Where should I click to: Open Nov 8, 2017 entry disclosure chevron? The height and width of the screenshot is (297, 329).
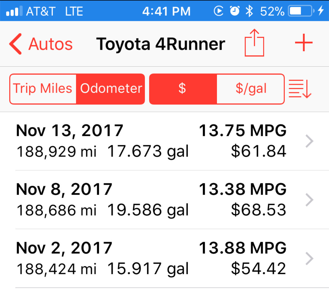tap(309, 200)
